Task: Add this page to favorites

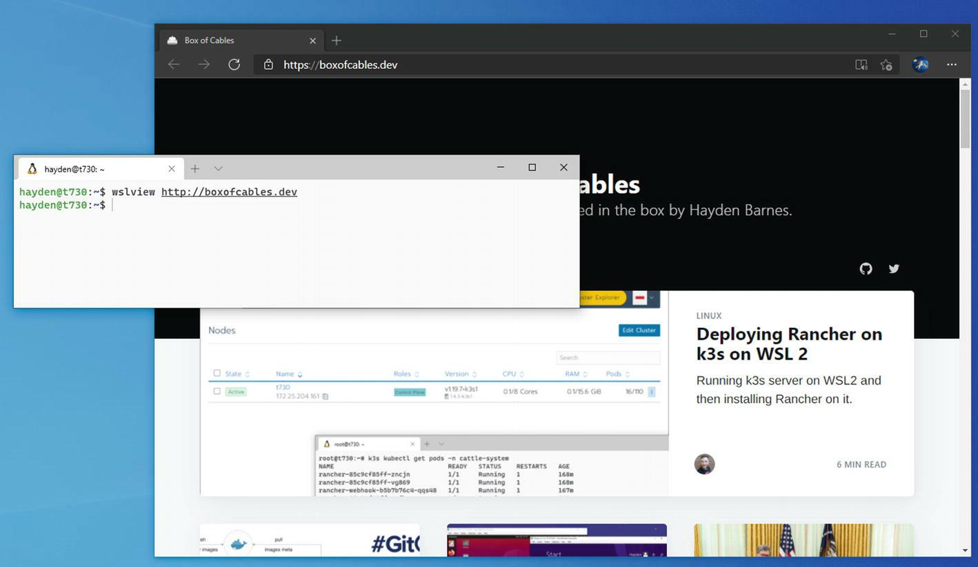Action: [x=886, y=65]
